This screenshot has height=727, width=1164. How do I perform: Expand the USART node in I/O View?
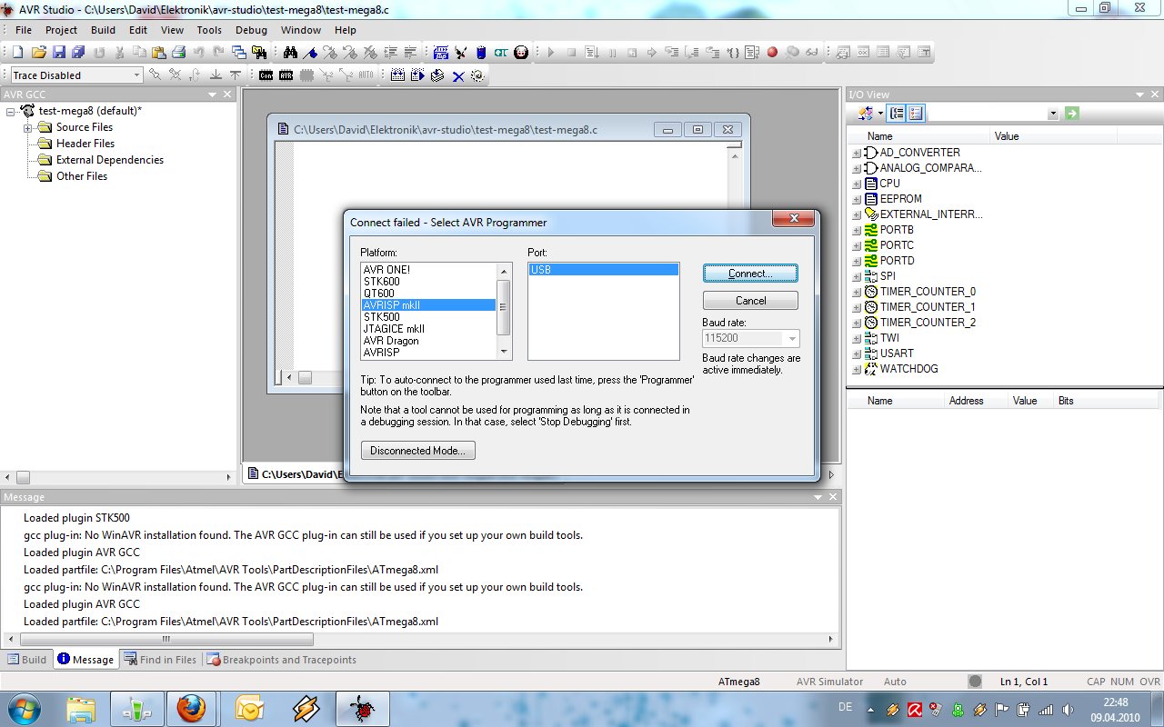coord(856,354)
